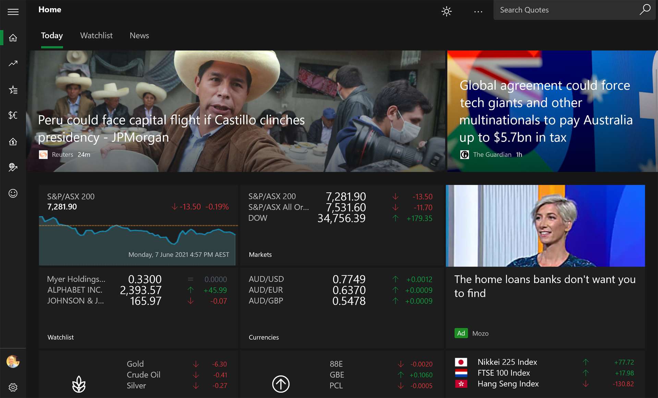The height and width of the screenshot is (398, 658).
Task: Open the Markets tile label
Action: point(260,255)
